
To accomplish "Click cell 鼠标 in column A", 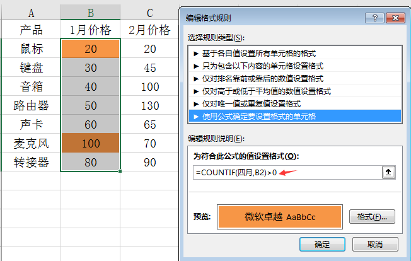I will (31, 49).
